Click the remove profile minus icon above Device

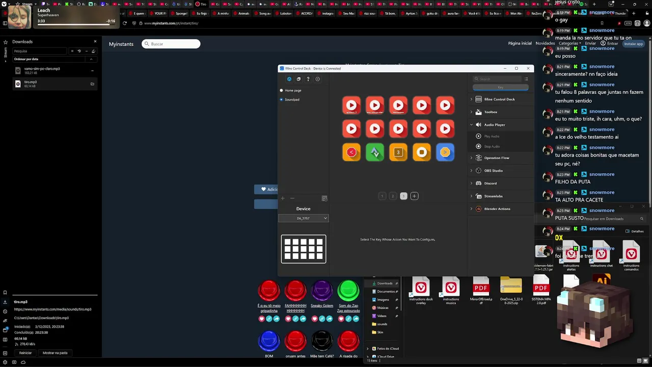point(292,198)
